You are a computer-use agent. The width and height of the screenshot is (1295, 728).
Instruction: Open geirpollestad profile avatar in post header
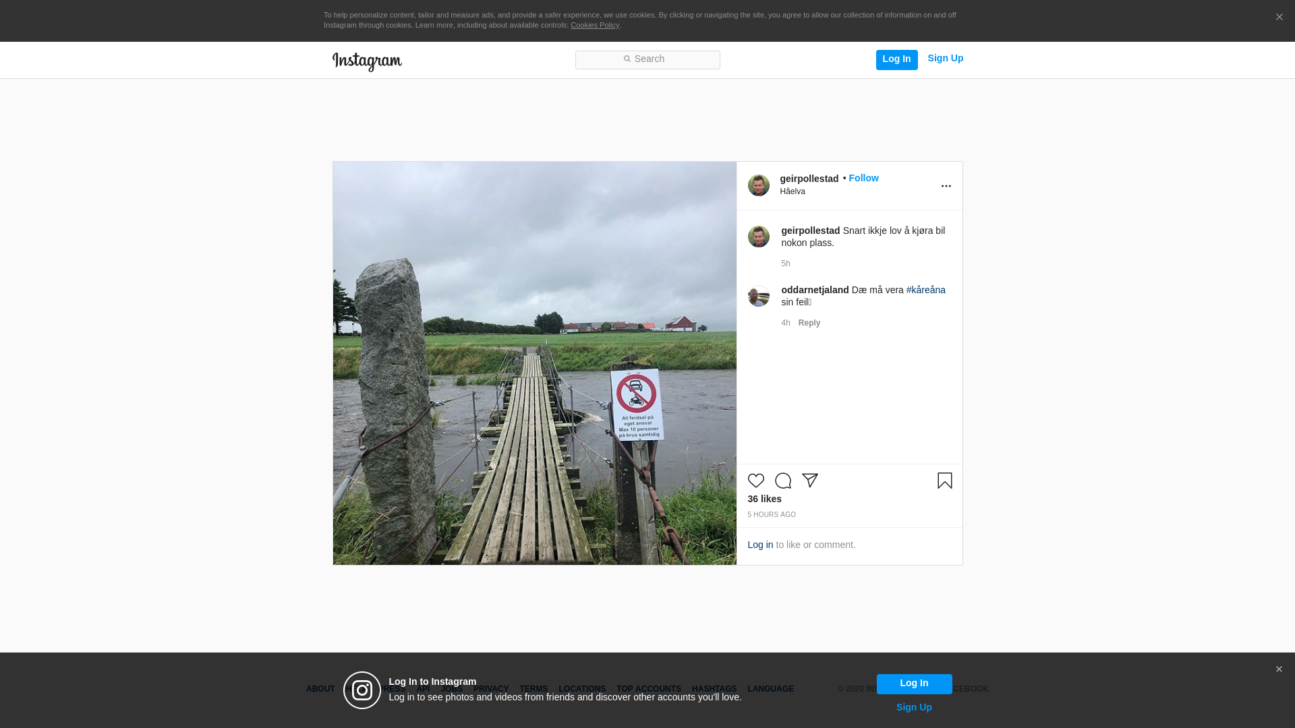point(758,185)
